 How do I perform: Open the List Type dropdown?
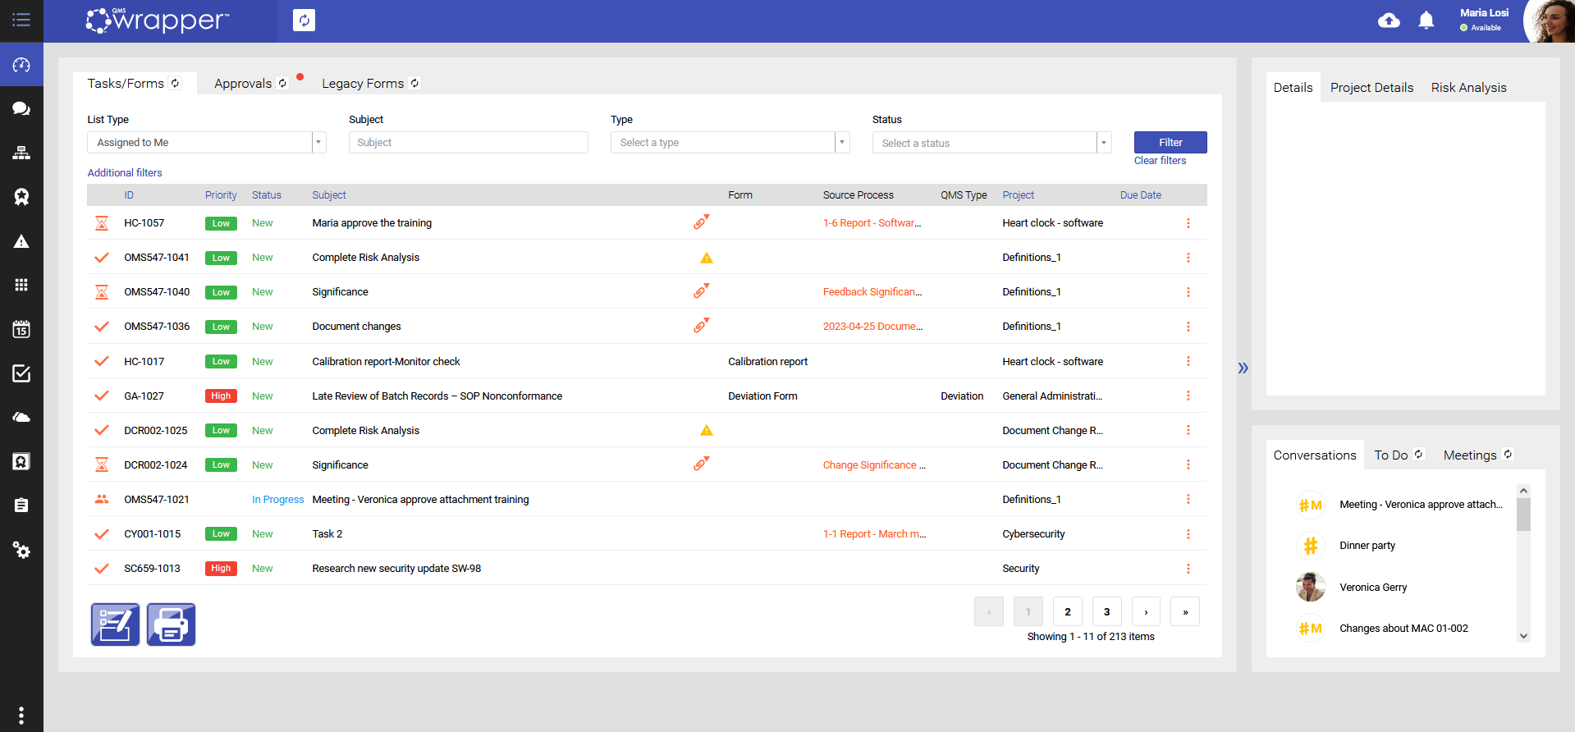pos(207,143)
